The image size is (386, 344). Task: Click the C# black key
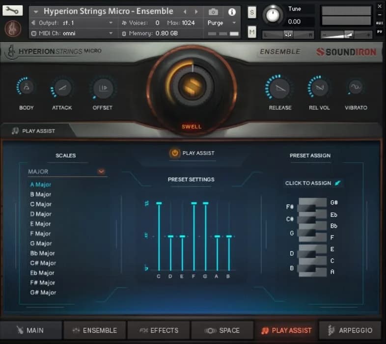pos(306,220)
